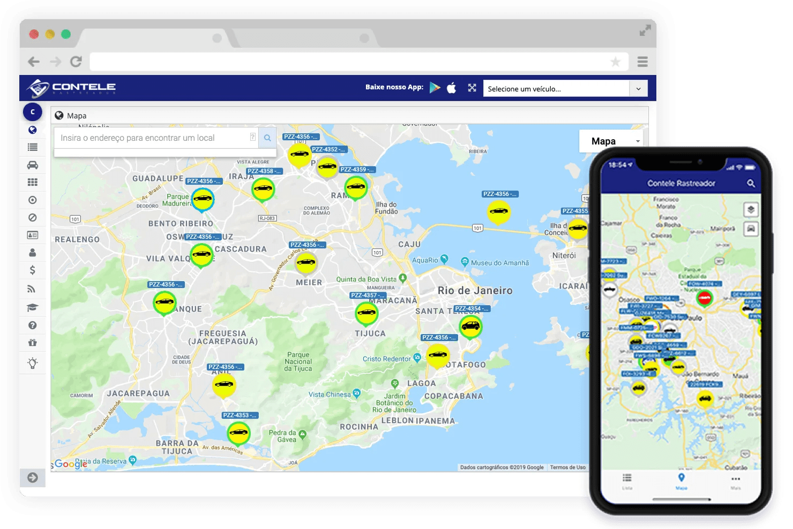Click the gift icon in sidebar
Viewport: 793px width, 529px height.
[x=33, y=343]
